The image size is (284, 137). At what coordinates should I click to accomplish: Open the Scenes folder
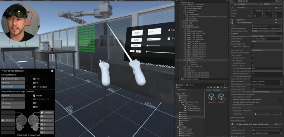[x=184, y=112]
